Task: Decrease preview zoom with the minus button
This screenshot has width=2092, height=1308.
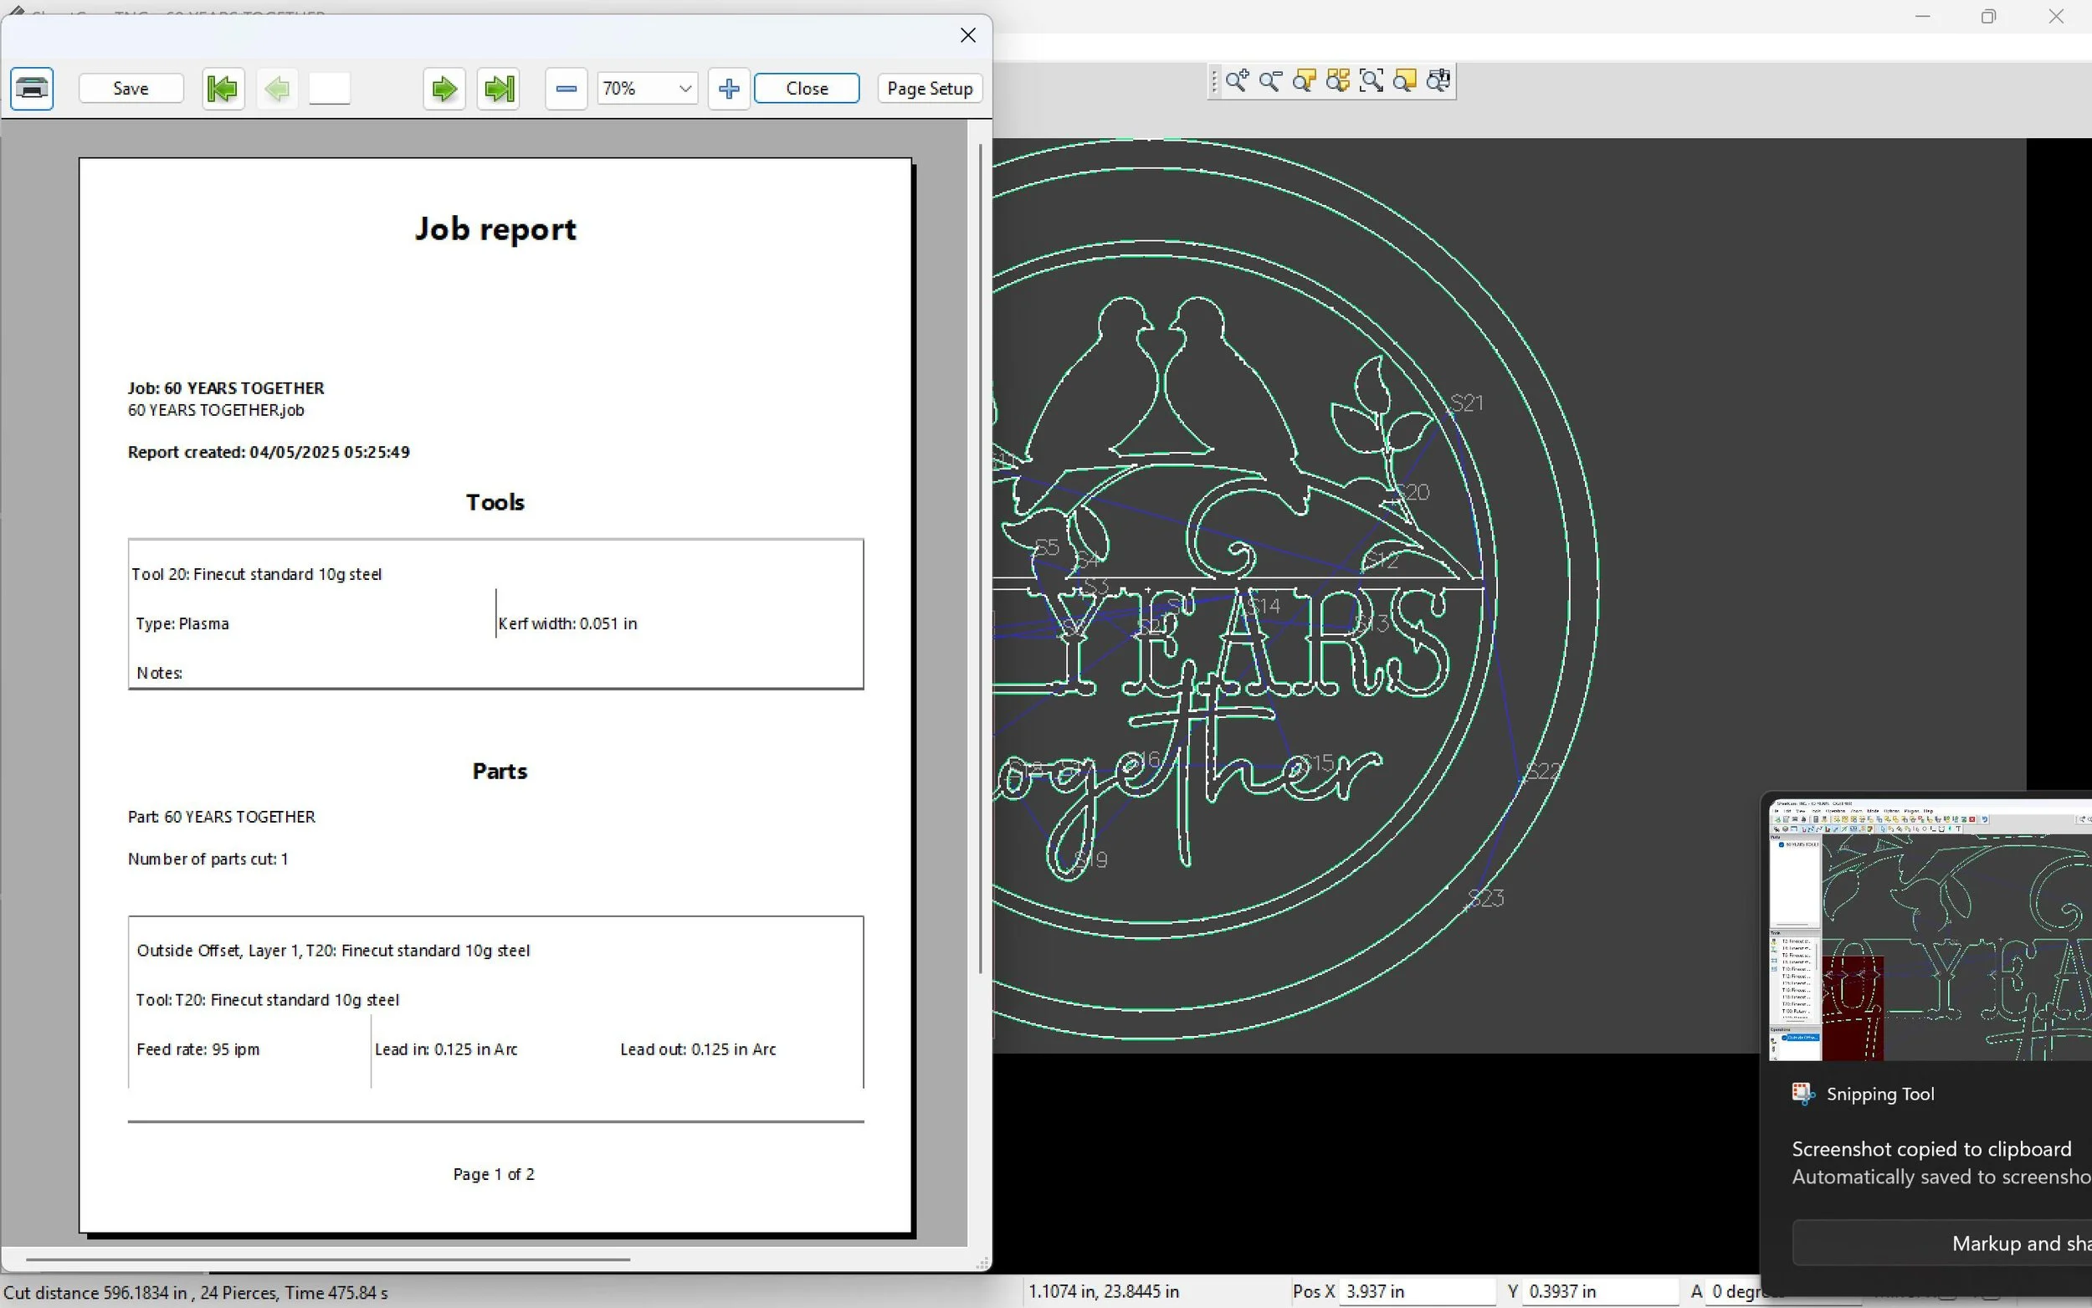Action: 567,88
